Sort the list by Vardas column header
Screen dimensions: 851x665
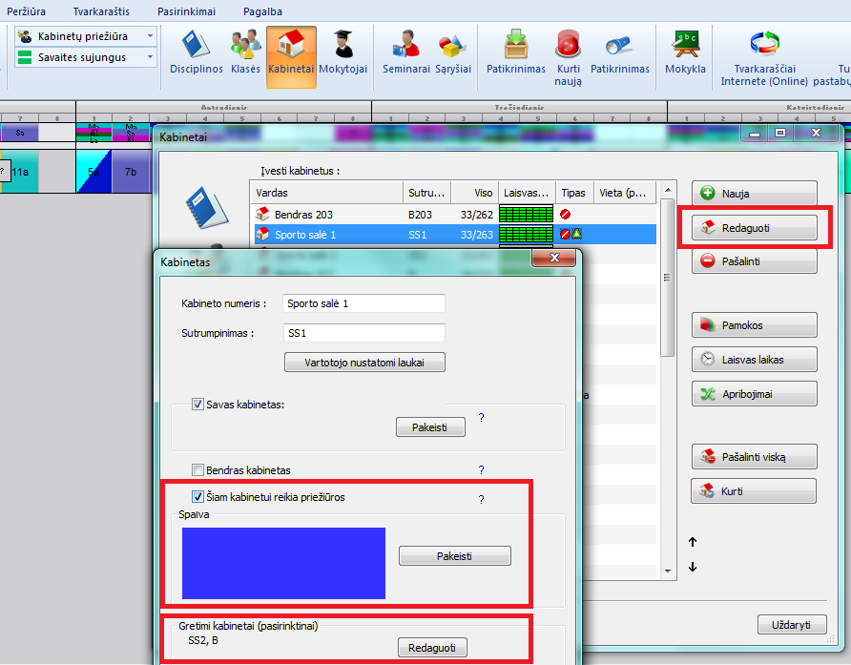point(324,192)
